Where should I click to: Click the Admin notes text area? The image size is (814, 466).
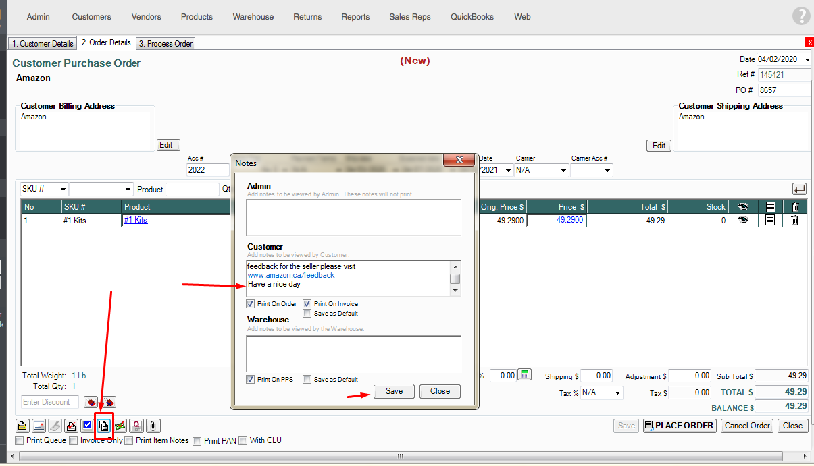(x=353, y=217)
